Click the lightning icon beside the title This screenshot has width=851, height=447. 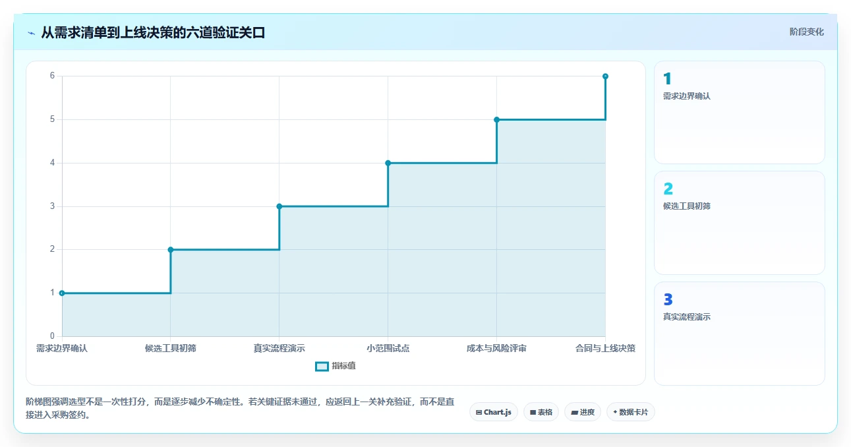pos(31,33)
